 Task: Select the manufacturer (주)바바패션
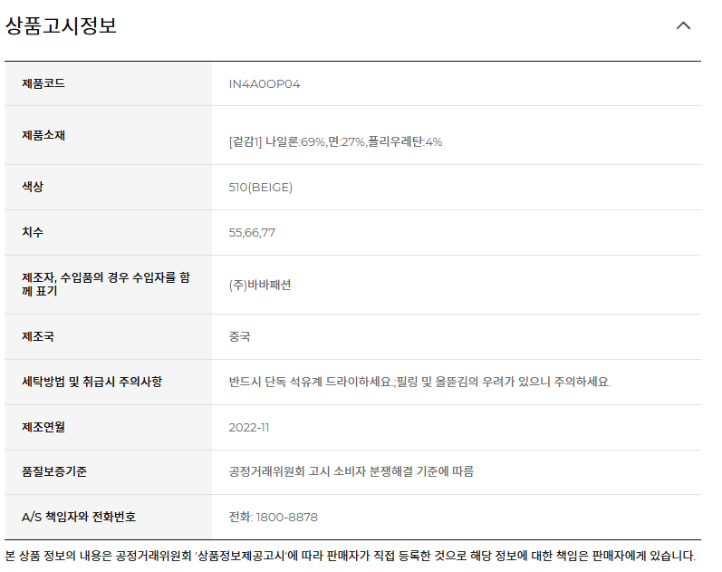(x=260, y=285)
